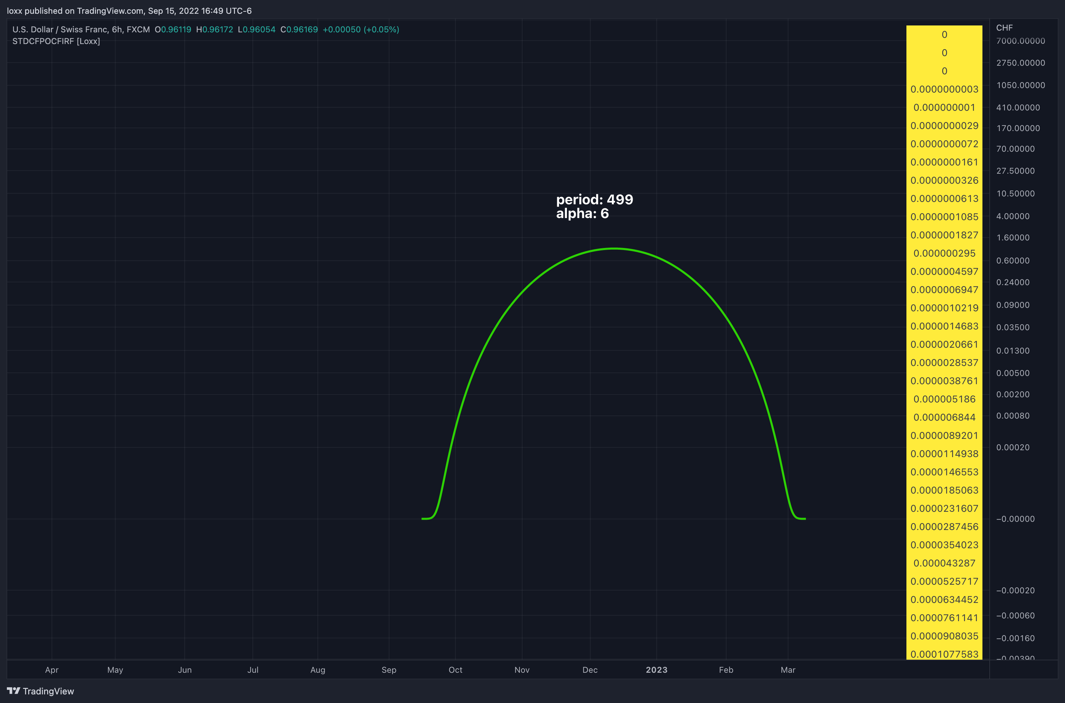Image resolution: width=1065 pixels, height=703 pixels.
Task: Click the high value H0.96172
Action: tap(215, 30)
